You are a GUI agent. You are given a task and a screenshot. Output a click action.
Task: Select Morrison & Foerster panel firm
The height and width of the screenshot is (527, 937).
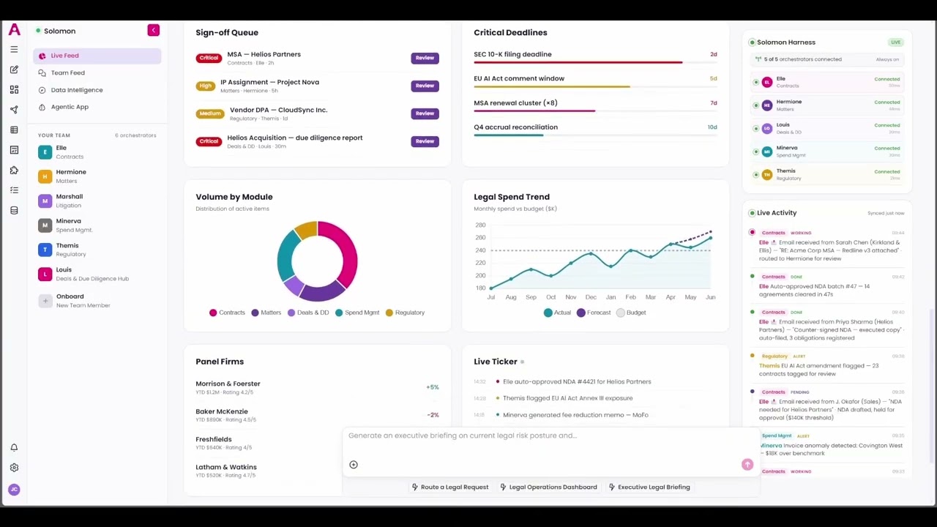[x=317, y=388]
